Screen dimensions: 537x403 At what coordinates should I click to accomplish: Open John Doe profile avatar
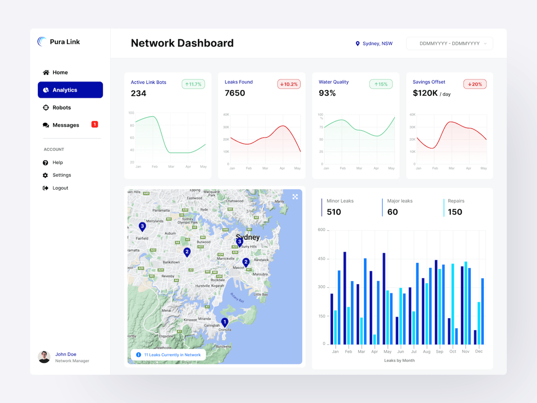[x=44, y=357]
